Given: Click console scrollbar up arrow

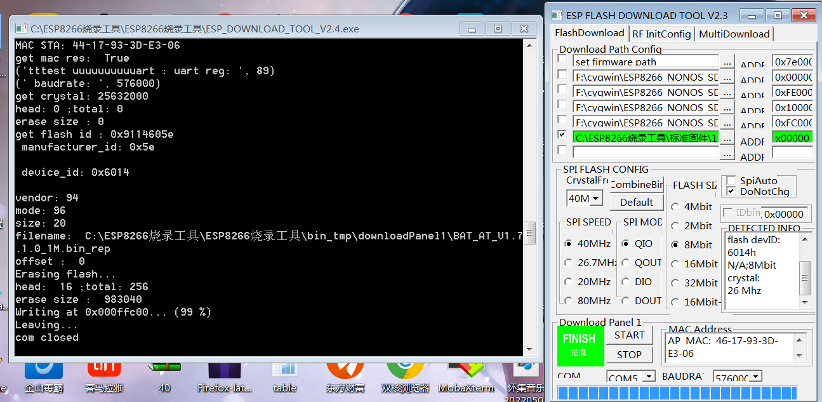Looking at the screenshot, I should point(530,44).
